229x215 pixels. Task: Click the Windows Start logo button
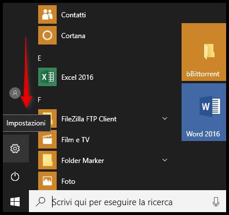coord(15,202)
